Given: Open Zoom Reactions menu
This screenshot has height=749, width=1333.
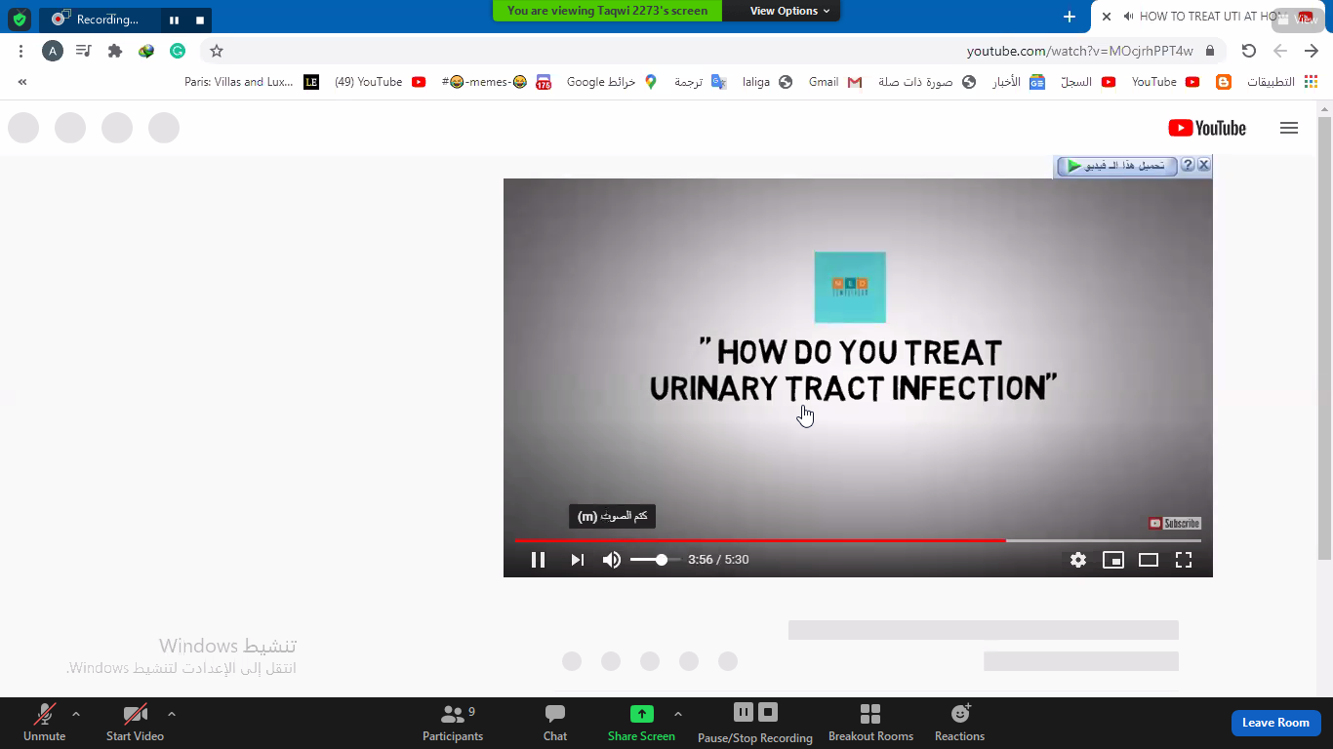Looking at the screenshot, I should [x=959, y=723].
